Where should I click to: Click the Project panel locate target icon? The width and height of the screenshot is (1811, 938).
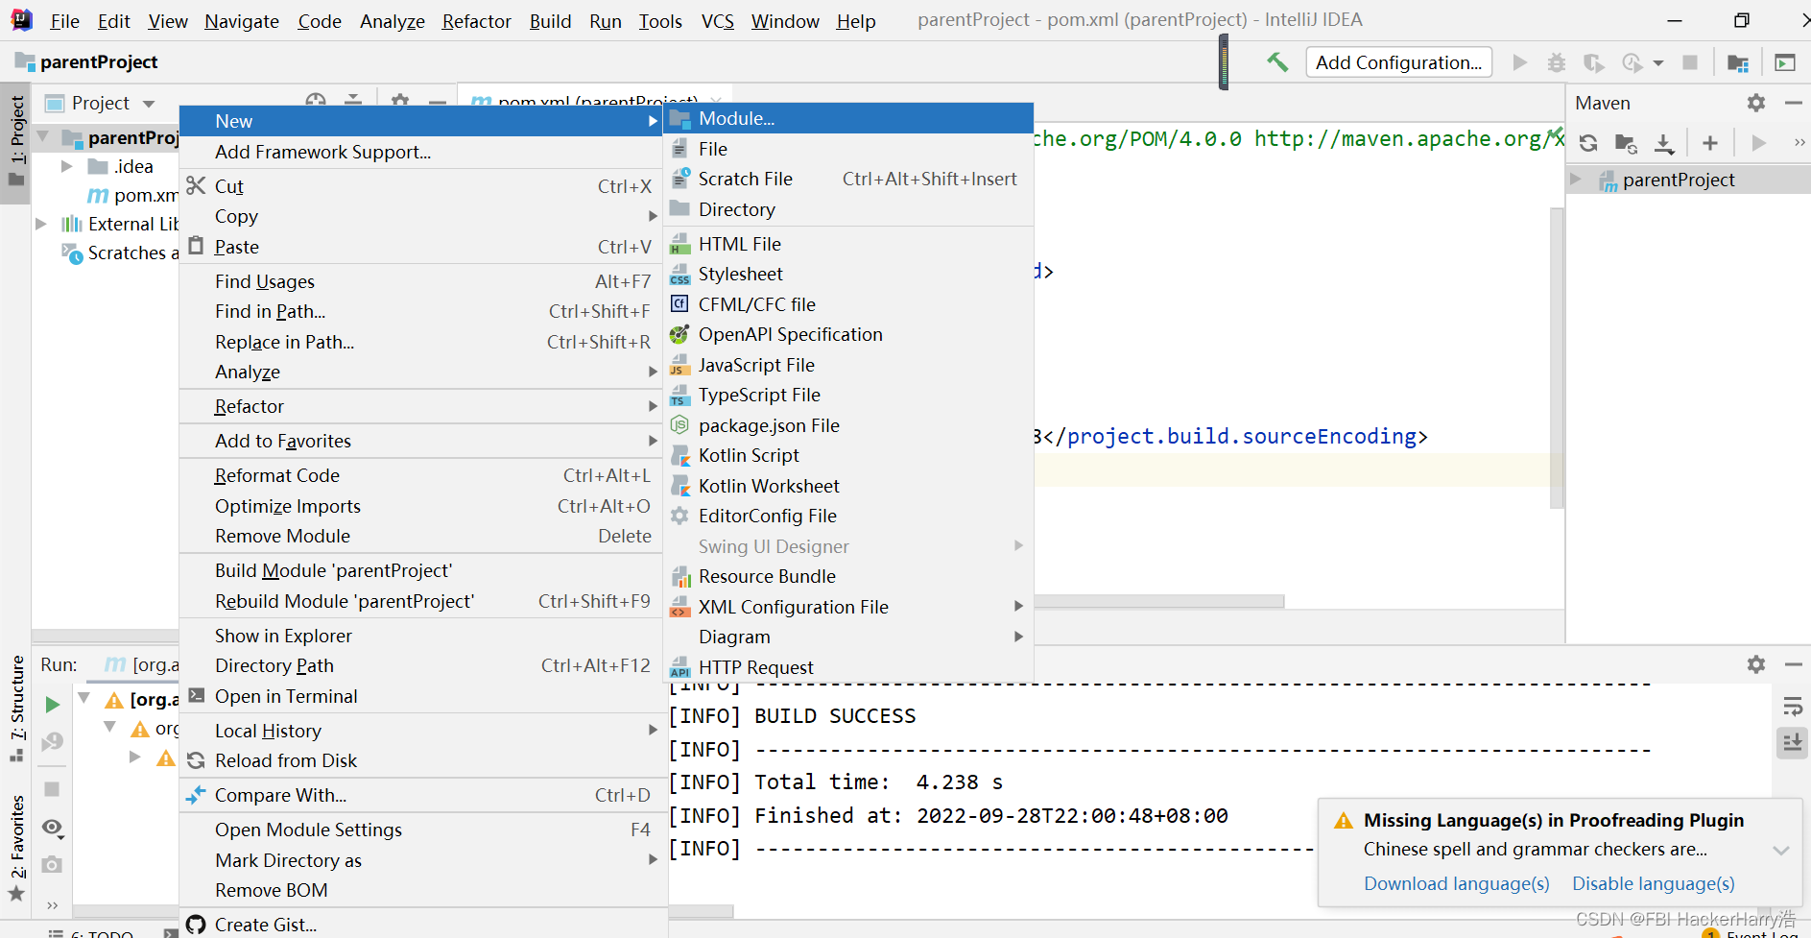(316, 101)
